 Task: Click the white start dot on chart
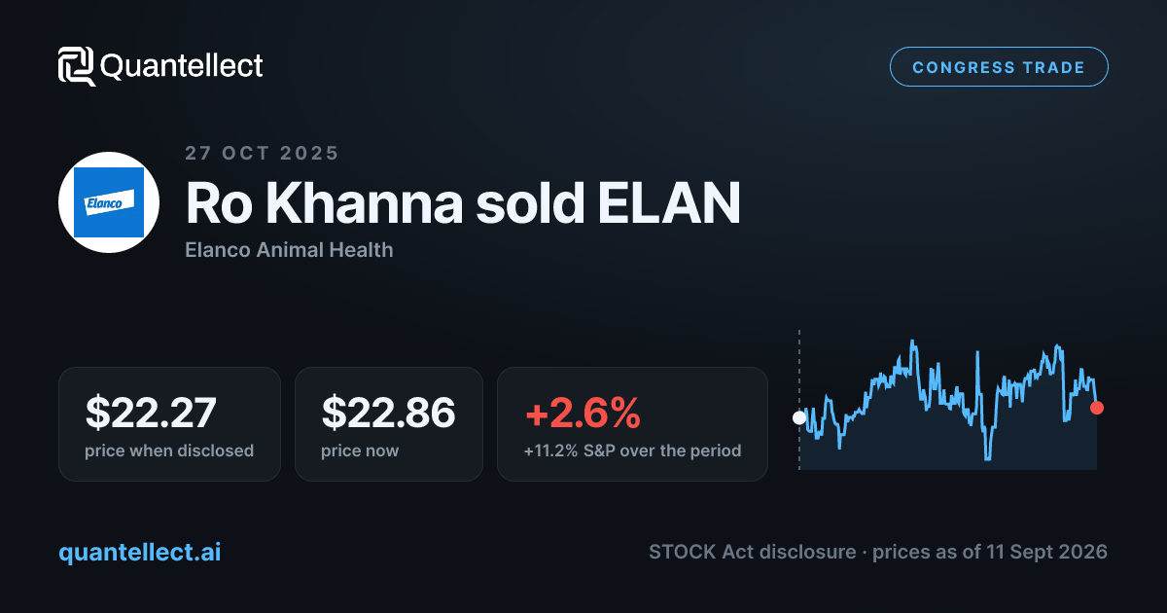[799, 417]
